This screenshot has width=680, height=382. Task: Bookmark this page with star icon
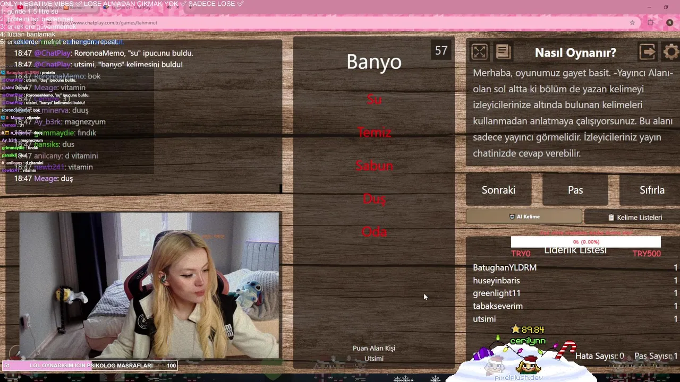[632, 23]
